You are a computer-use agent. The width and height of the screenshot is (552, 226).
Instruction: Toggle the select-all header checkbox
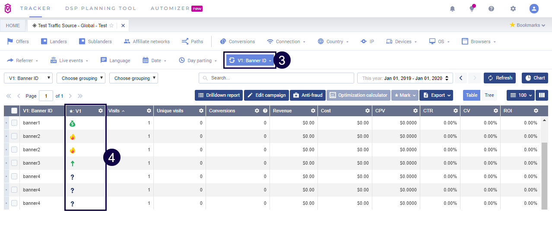(x=14, y=111)
